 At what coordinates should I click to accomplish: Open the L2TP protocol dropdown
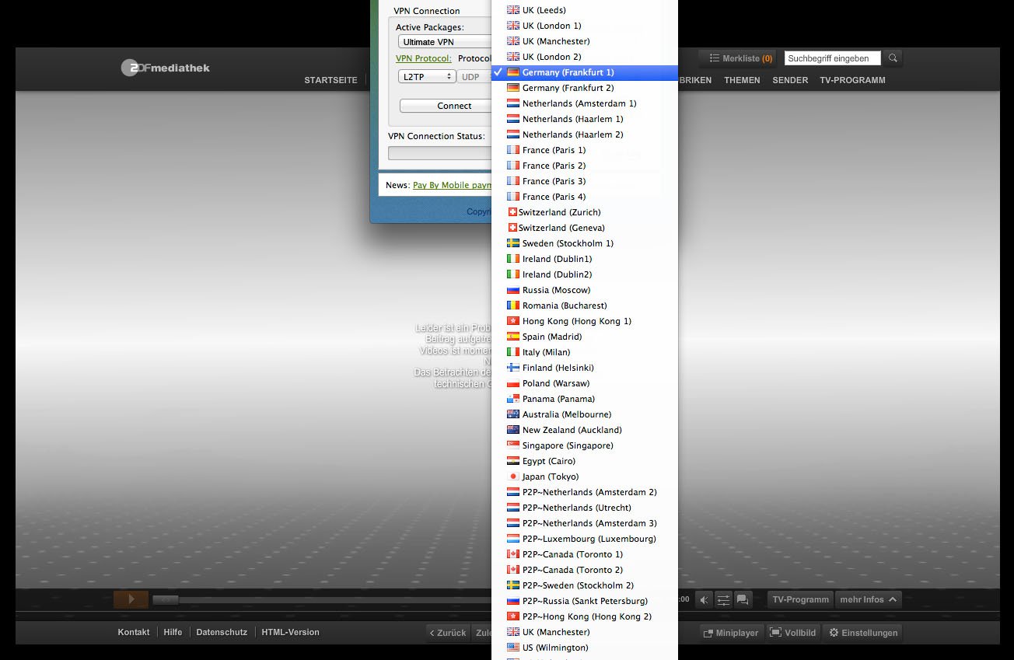point(426,77)
